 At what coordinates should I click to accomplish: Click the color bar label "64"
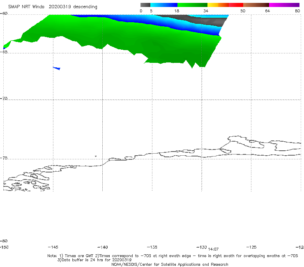click(x=267, y=11)
